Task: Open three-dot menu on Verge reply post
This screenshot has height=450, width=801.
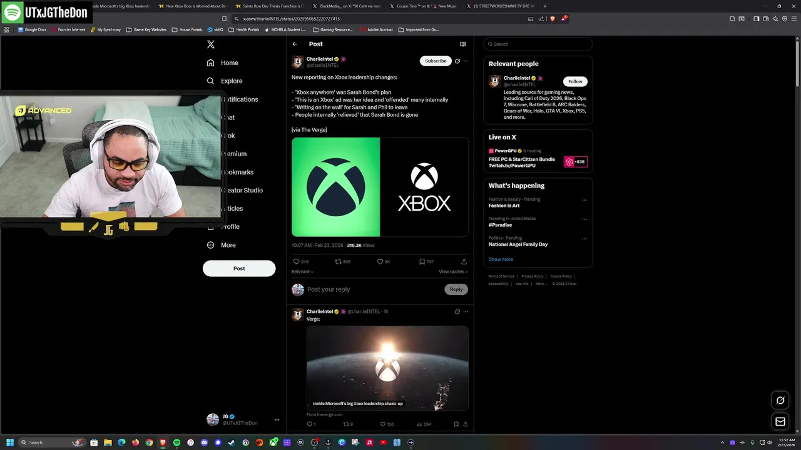Action: (x=466, y=311)
